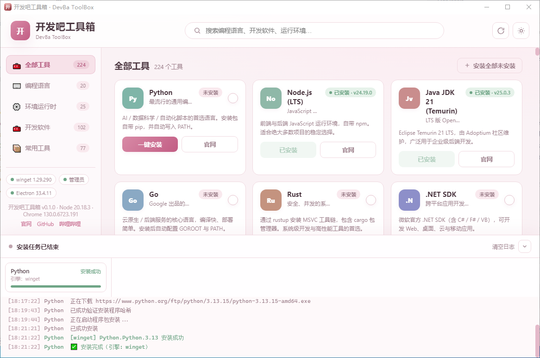Click the Go 未安装 status badge
This screenshot has height=358, width=540.
click(210, 195)
